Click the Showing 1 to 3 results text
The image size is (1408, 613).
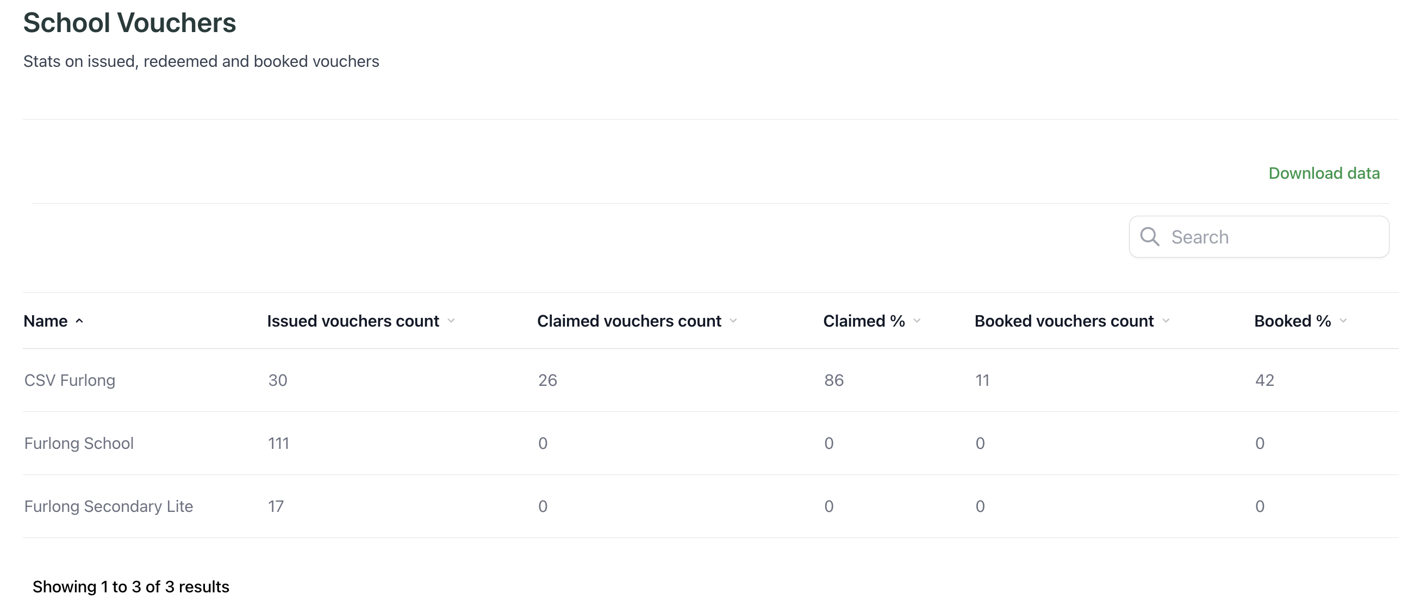coord(130,587)
